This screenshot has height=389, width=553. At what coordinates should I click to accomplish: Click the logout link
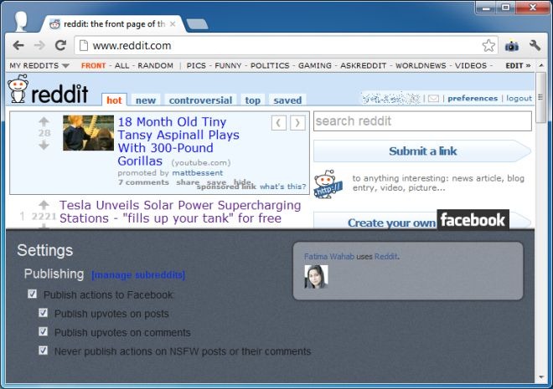(x=519, y=98)
